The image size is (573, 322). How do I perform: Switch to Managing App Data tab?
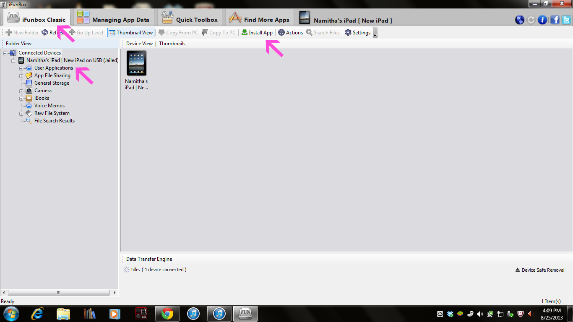coord(113,18)
